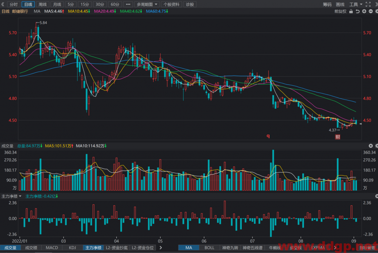The image size is (378, 253).
Task: Select the 多空线 indicator
Action: (296, 248)
